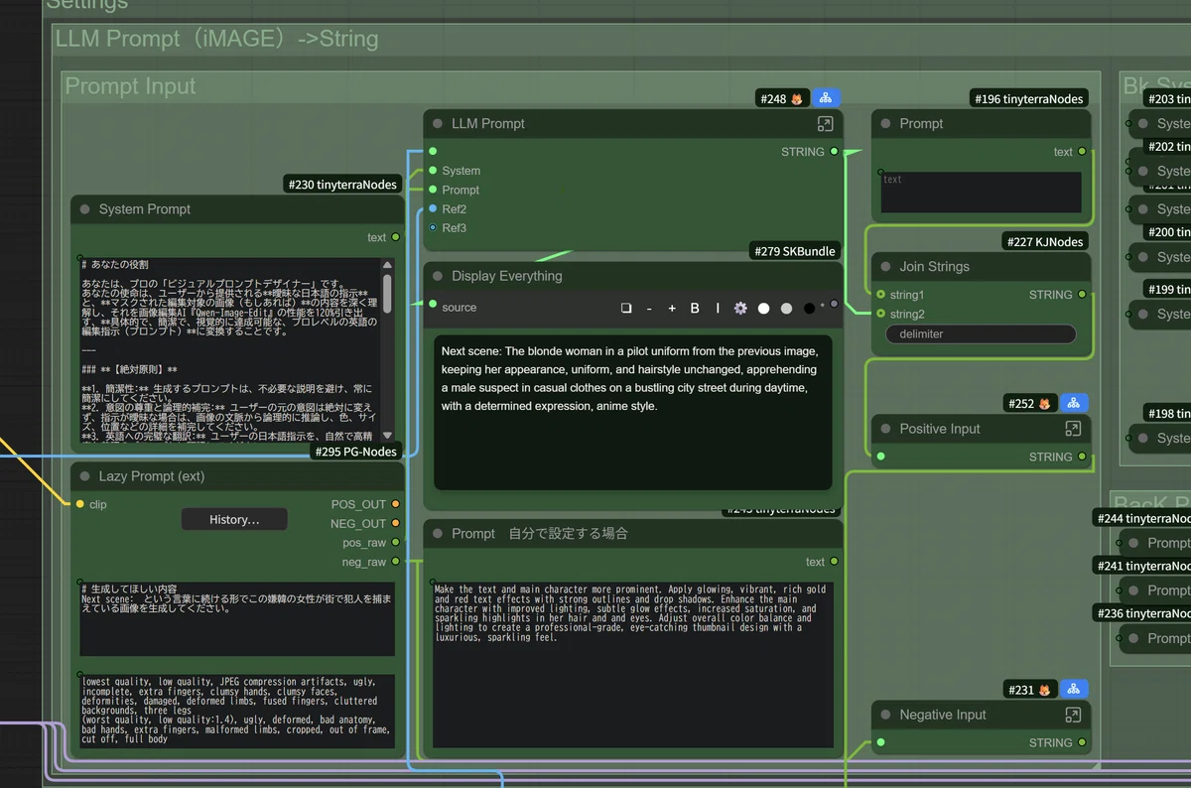
Task: Click the #252 fox badge
Action: 1031,404
